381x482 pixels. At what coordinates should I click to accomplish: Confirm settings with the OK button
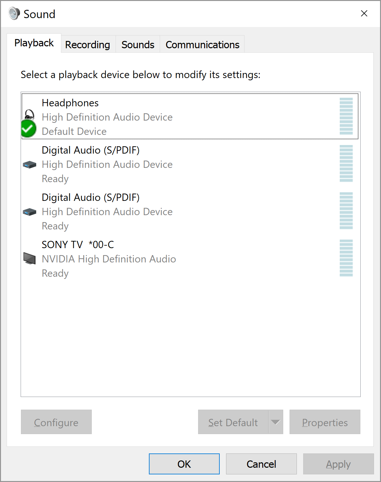click(184, 464)
